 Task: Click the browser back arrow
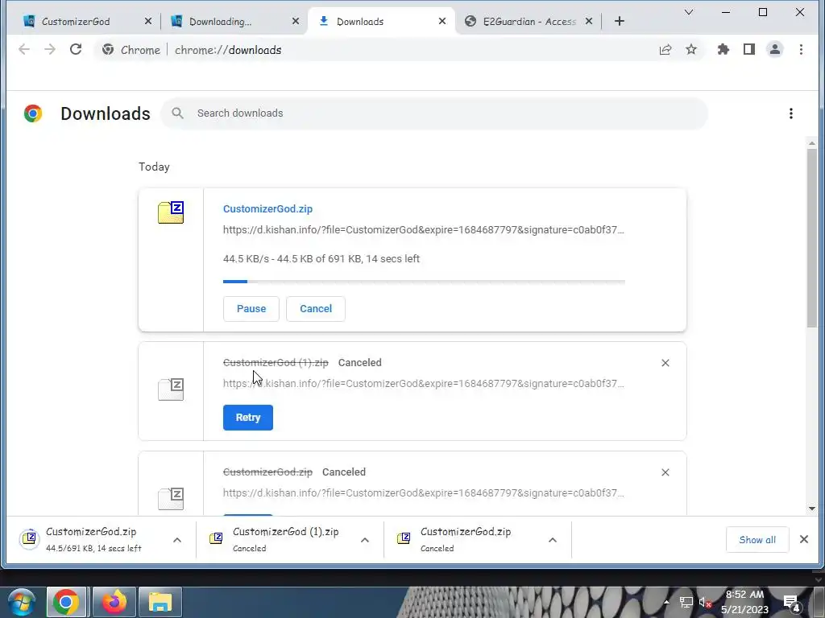pos(23,49)
